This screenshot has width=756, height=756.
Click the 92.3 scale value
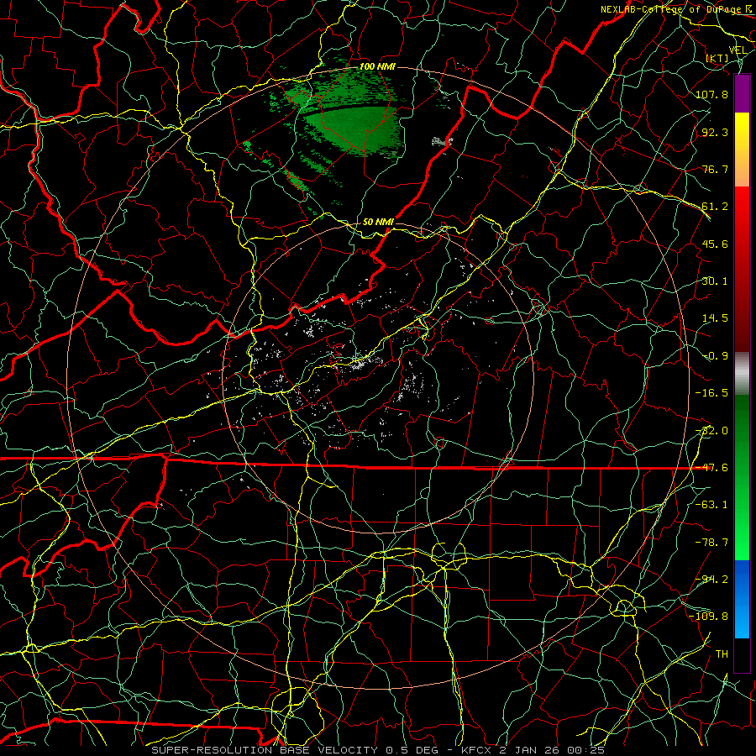tap(715, 132)
